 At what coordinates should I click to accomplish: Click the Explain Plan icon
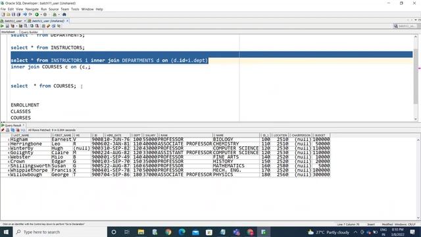[x=12, y=26]
